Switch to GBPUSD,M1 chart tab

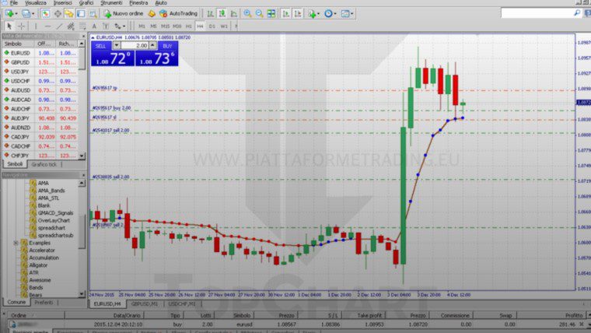pyautogui.click(x=145, y=304)
